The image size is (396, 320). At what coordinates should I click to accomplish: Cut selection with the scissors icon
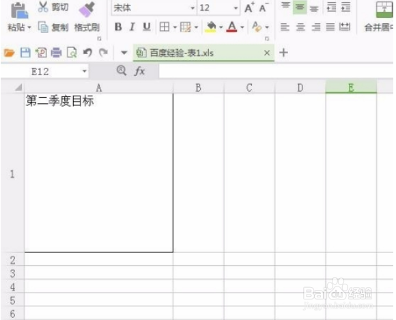pos(43,7)
